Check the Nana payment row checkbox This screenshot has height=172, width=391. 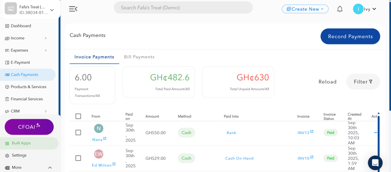point(78,133)
